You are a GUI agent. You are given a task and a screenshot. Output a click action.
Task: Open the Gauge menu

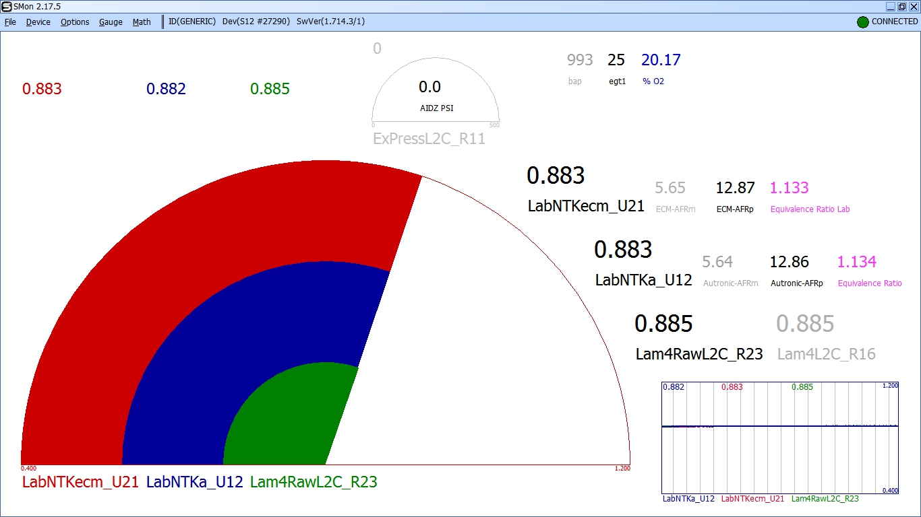tap(111, 22)
